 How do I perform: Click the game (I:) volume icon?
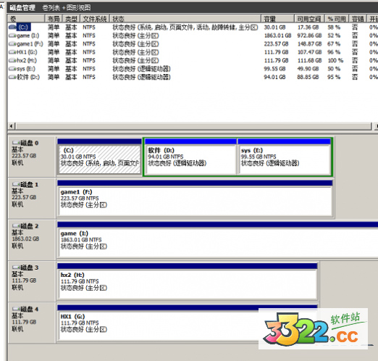tap(12, 36)
